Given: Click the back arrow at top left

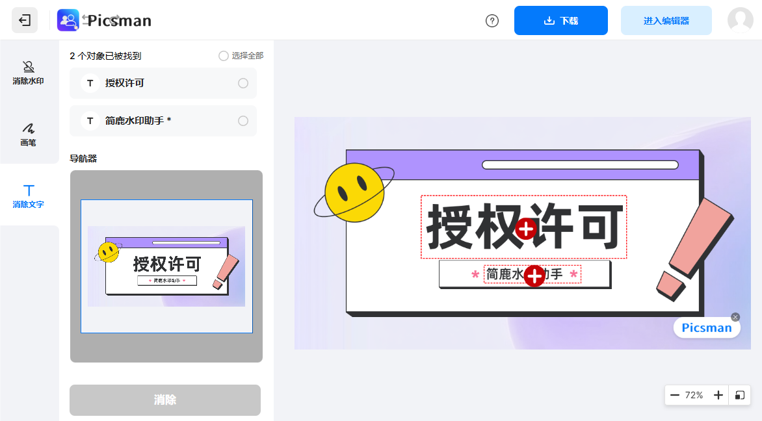Looking at the screenshot, I should click(25, 19).
